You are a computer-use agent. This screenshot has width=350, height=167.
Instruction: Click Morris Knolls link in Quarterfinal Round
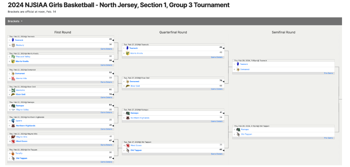[136, 53]
